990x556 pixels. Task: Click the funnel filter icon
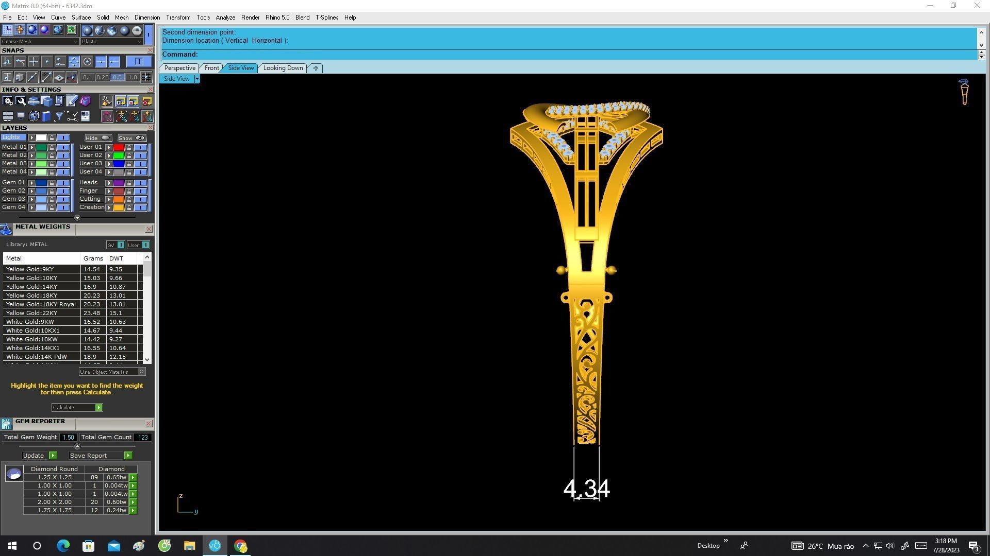(x=59, y=116)
